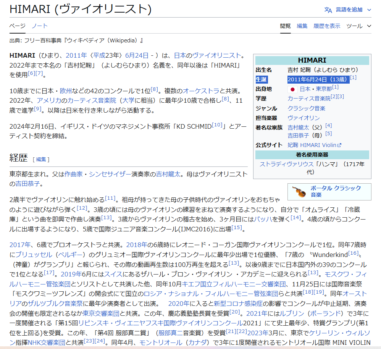Open the 平成 link in intro
381x349 pixels.
point(99,55)
